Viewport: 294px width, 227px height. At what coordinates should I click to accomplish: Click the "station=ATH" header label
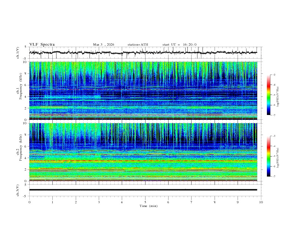click(138, 45)
